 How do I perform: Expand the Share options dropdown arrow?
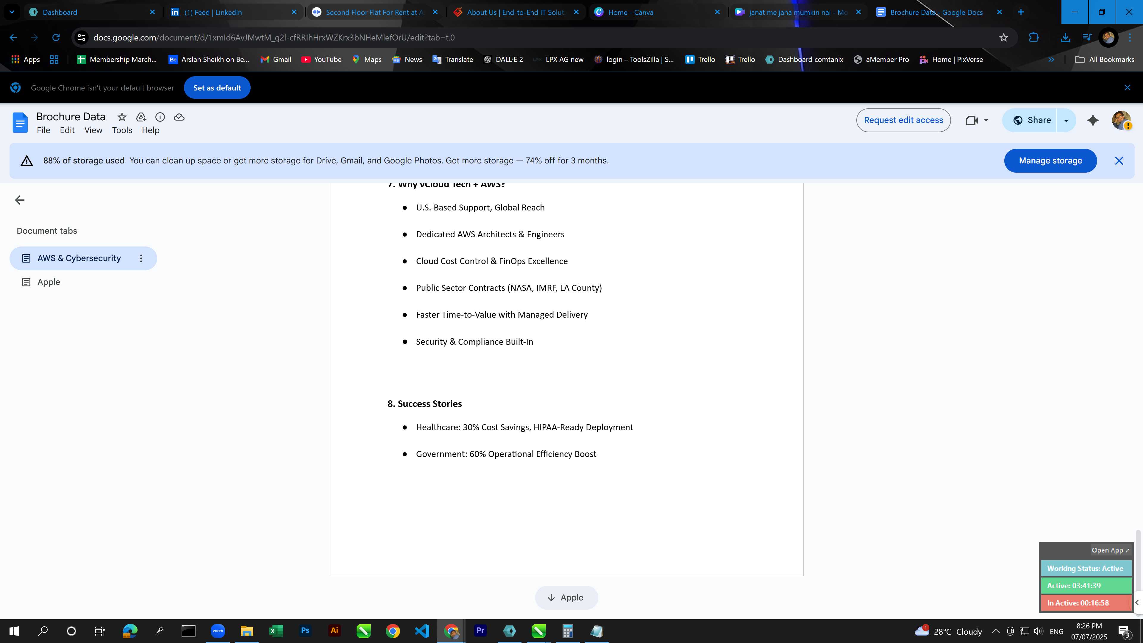pos(1066,120)
